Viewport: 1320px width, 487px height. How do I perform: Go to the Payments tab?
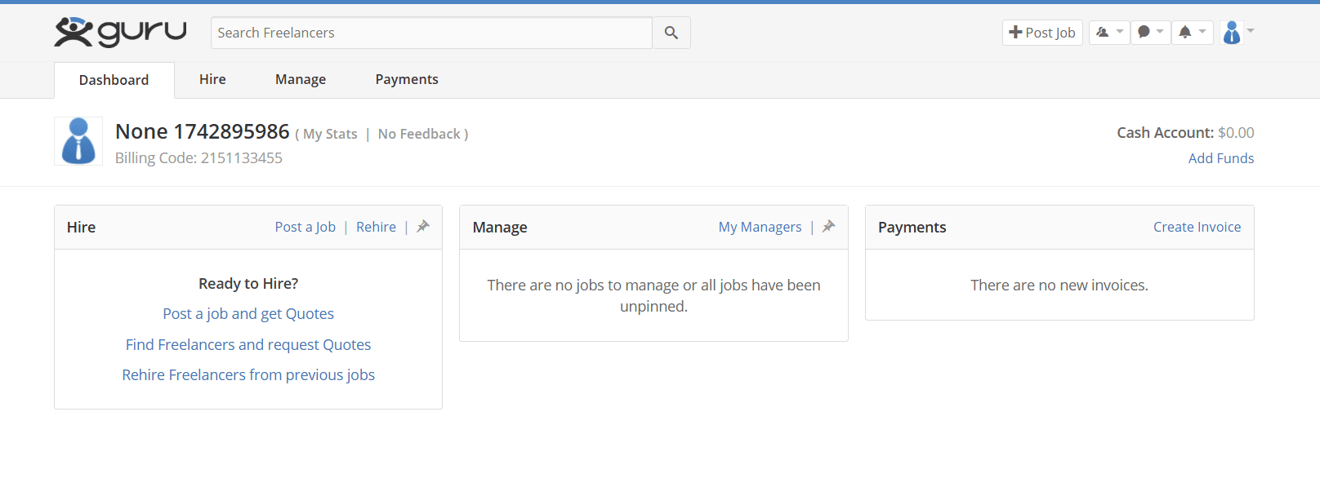(407, 79)
